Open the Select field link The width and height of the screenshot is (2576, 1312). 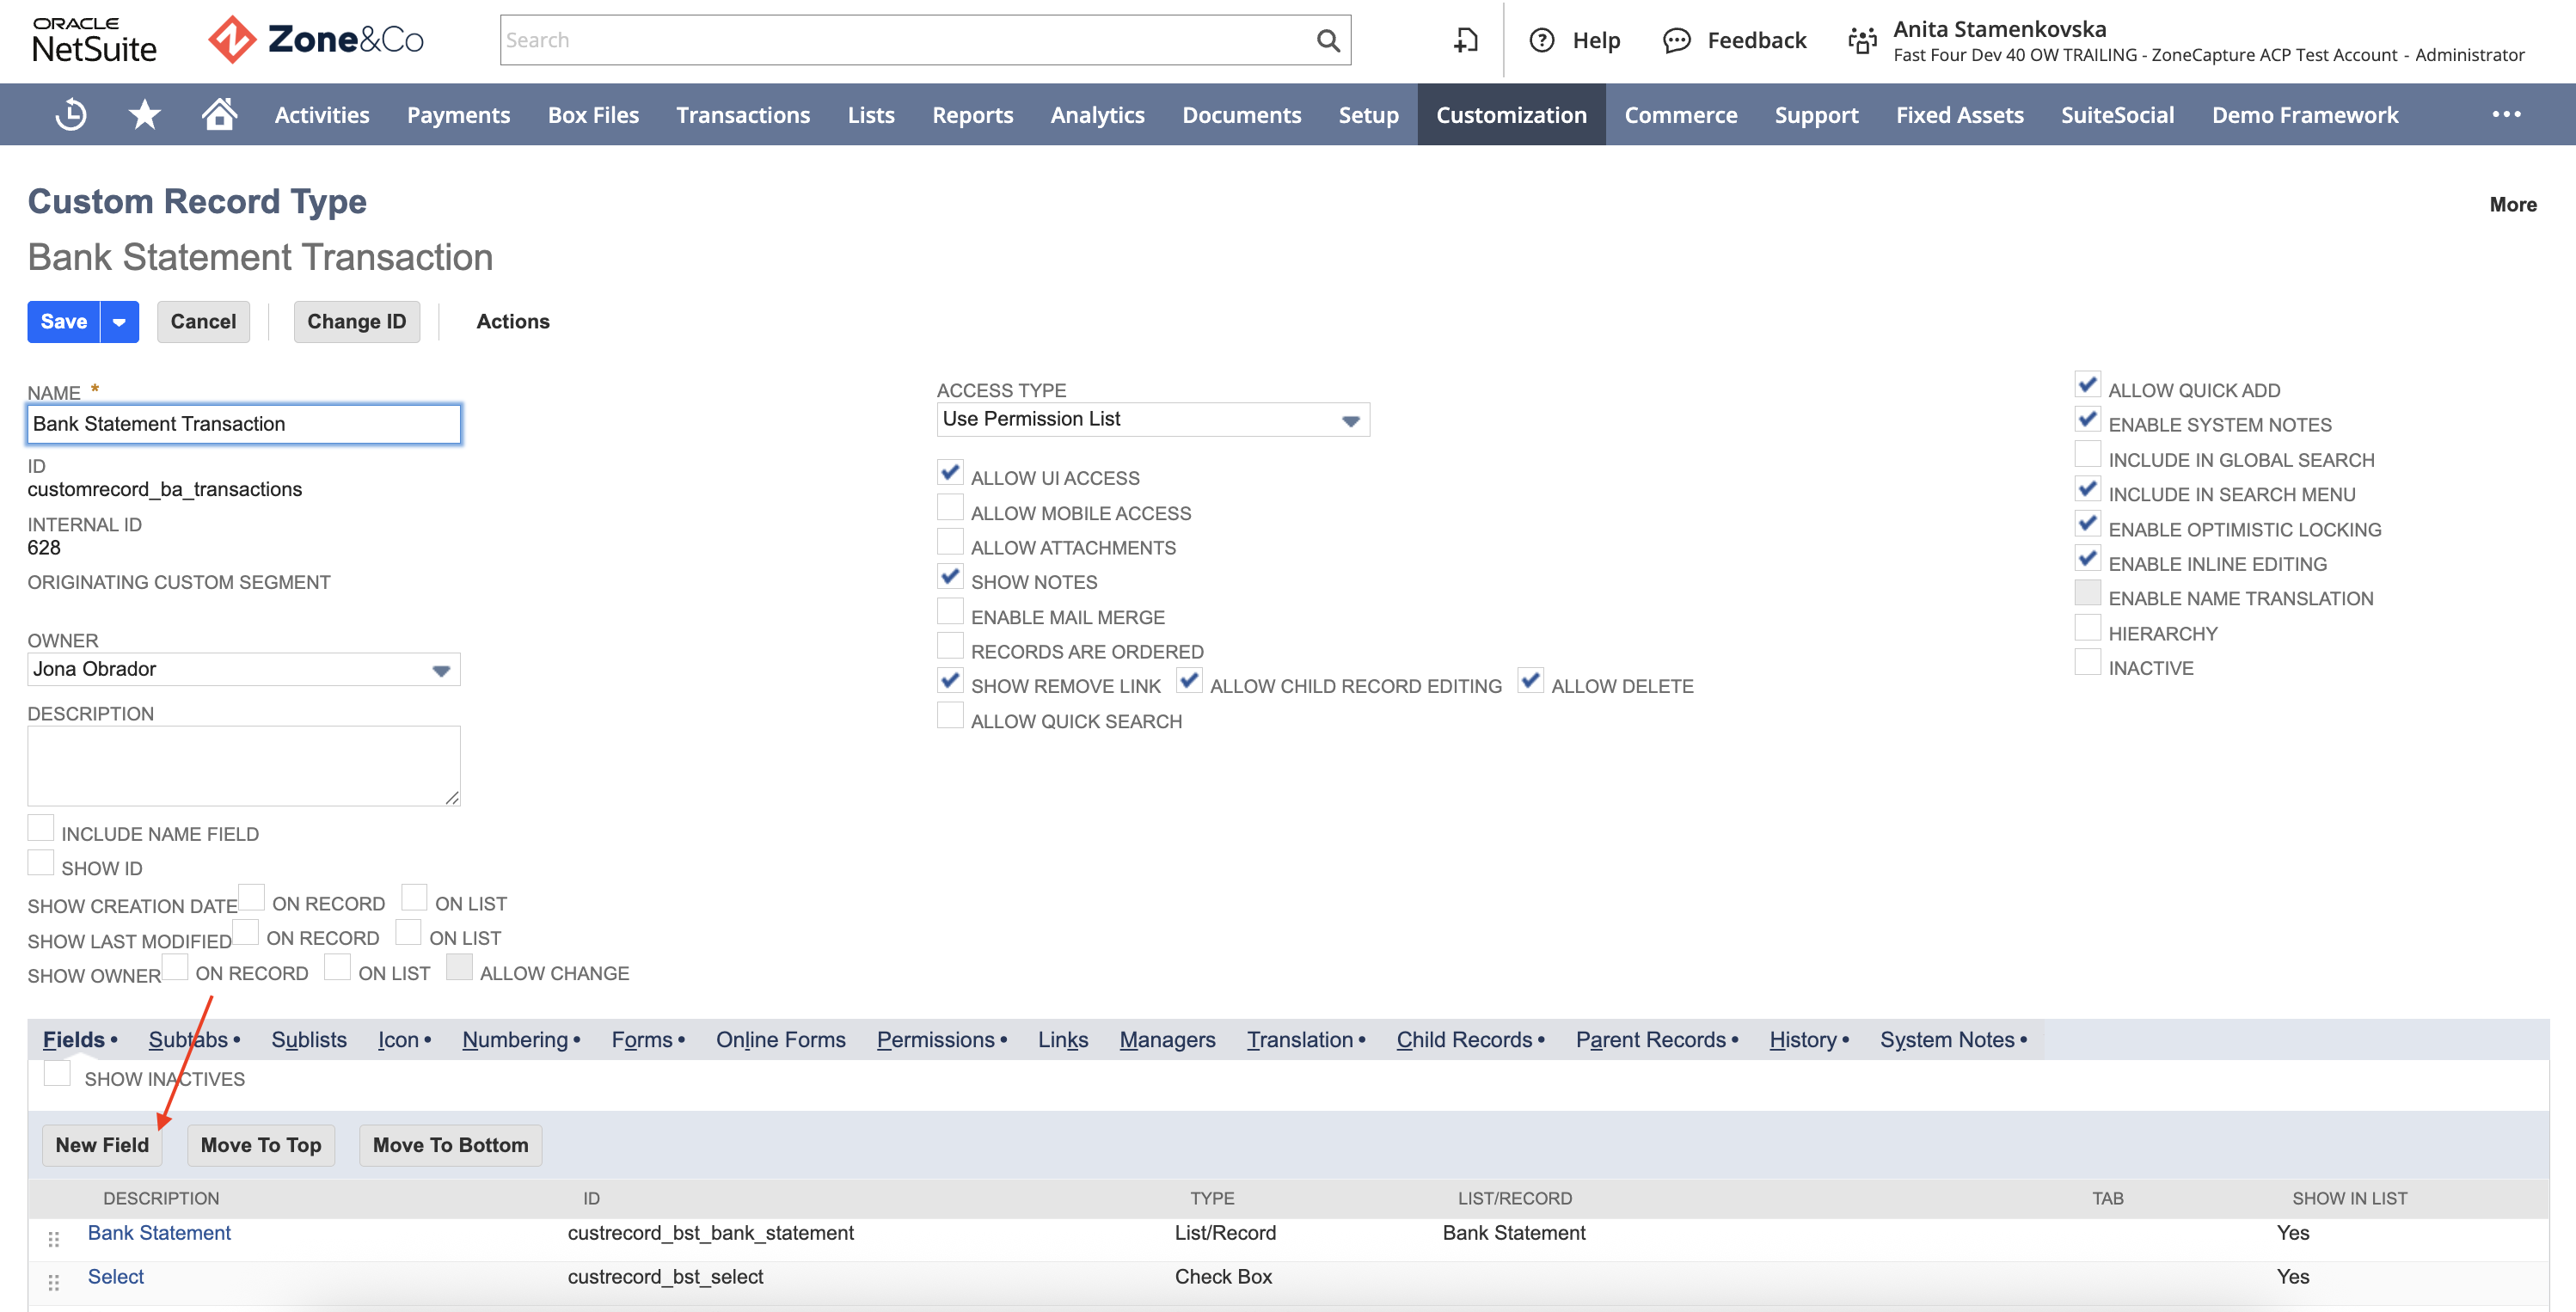[x=115, y=1278]
